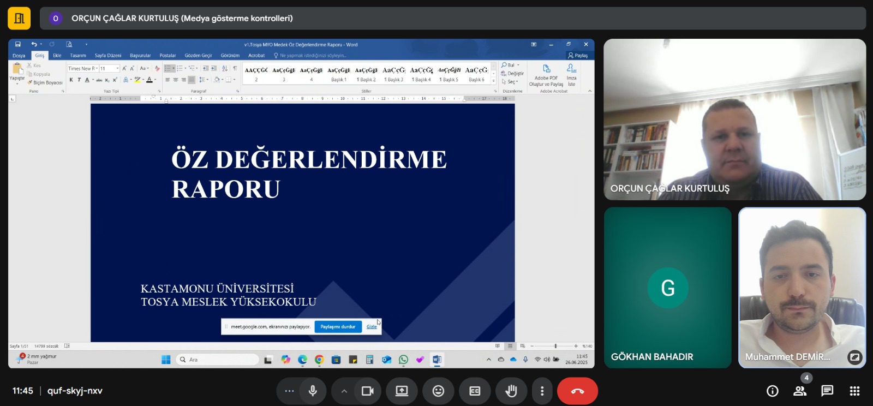Select ORÇUN ÇAĞLAR KURTULUŞ video tile
This screenshot has width=873, height=406.
click(x=734, y=120)
